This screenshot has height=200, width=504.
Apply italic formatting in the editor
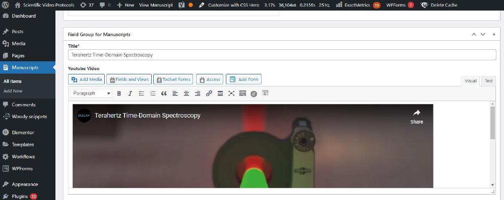tap(130, 93)
